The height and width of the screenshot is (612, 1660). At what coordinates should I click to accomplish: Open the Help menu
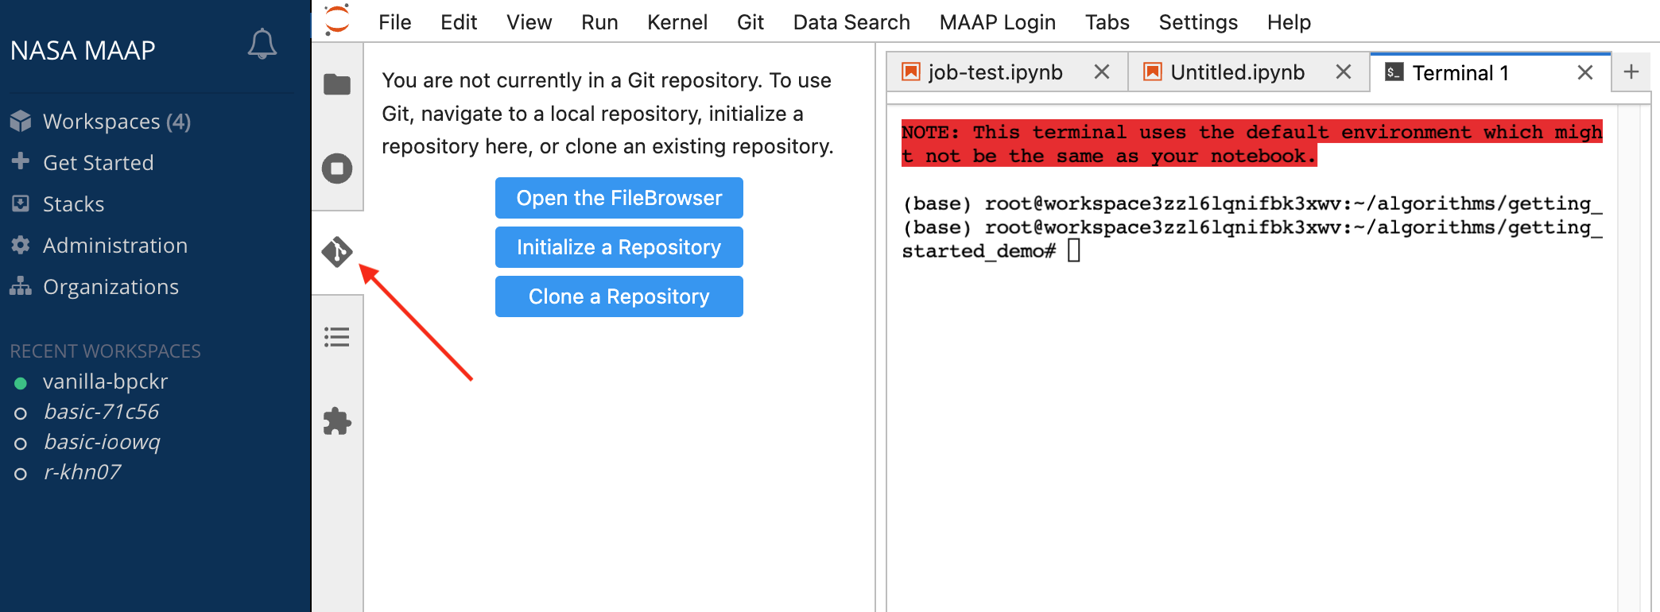[x=1289, y=22]
